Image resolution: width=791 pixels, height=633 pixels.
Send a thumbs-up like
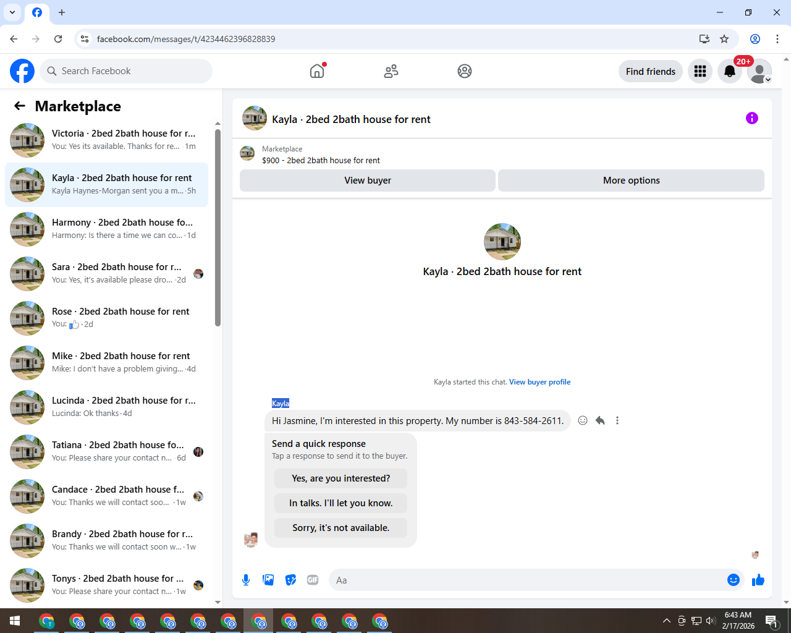[758, 580]
